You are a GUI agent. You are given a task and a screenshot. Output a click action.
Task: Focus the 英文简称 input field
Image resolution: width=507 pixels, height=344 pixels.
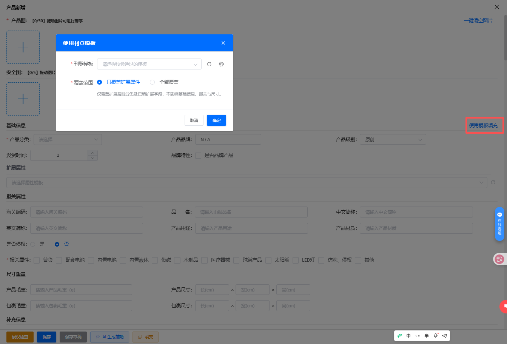tap(86, 228)
